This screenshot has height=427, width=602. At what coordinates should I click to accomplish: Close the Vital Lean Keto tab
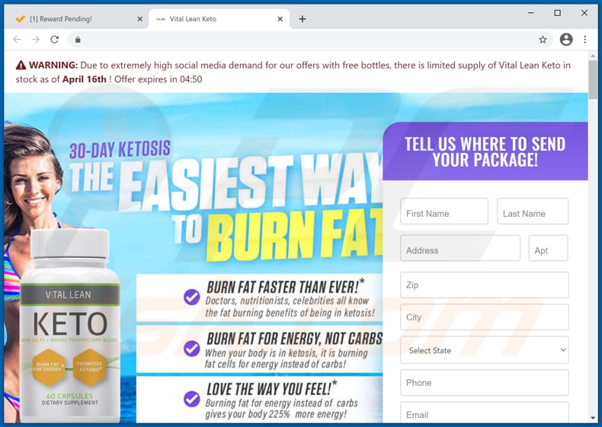click(280, 19)
